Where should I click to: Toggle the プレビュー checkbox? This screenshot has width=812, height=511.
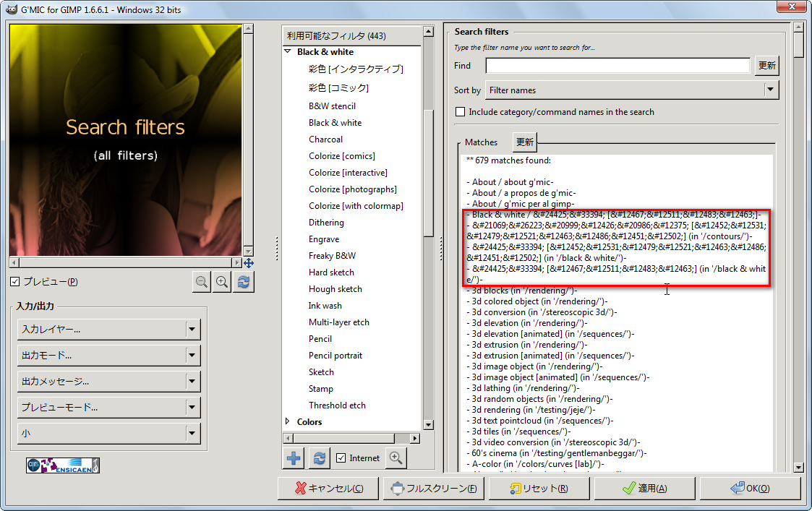pos(15,282)
